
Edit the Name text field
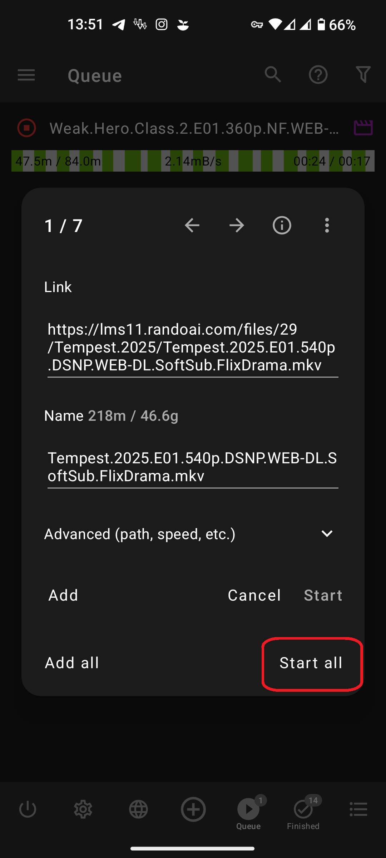(193, 467)
